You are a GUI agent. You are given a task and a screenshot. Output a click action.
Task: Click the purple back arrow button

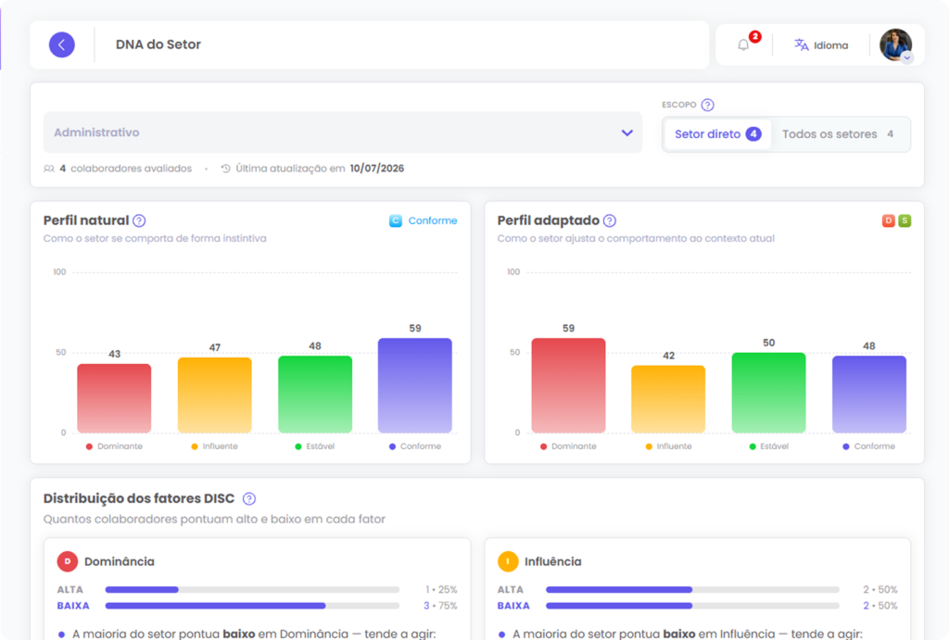[x=62, y=44]
